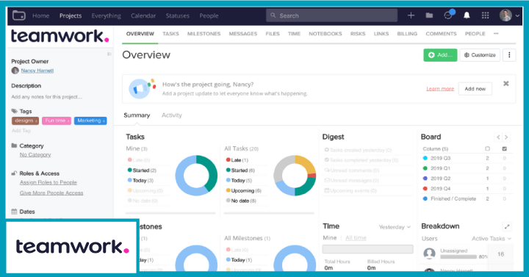The height and width of the screenshot is (277, 529).
Task: Switch to the Milestones tab
Action: click(204, 34)
